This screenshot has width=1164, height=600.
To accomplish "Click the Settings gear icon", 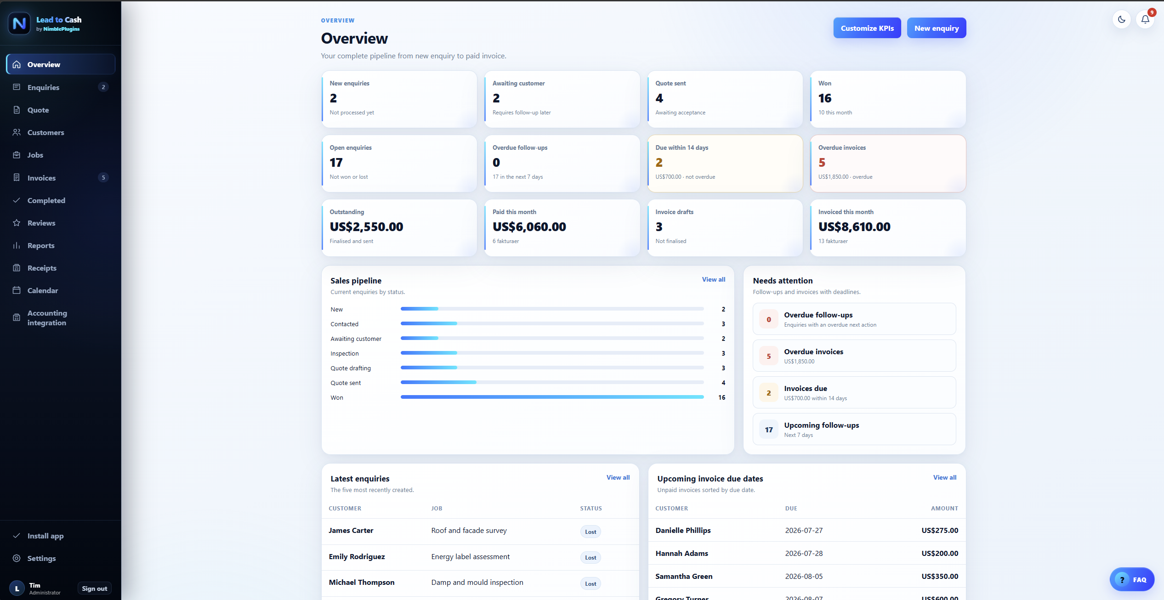I will 17,558.
